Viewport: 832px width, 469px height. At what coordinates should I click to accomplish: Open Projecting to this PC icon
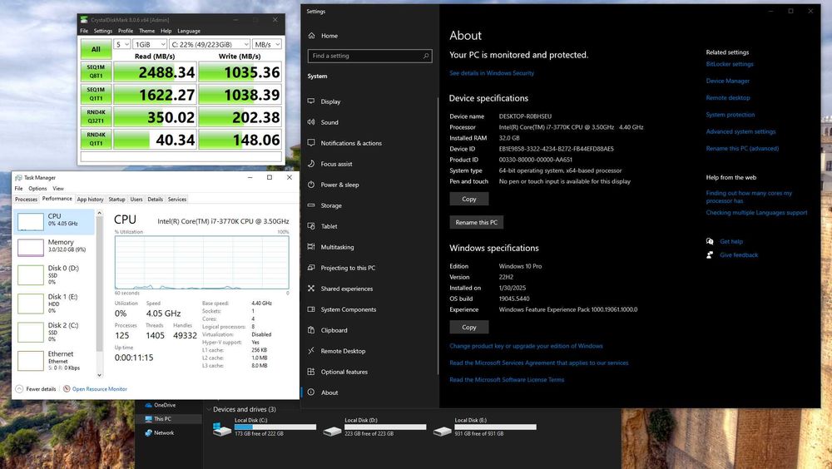click(311, 268)
